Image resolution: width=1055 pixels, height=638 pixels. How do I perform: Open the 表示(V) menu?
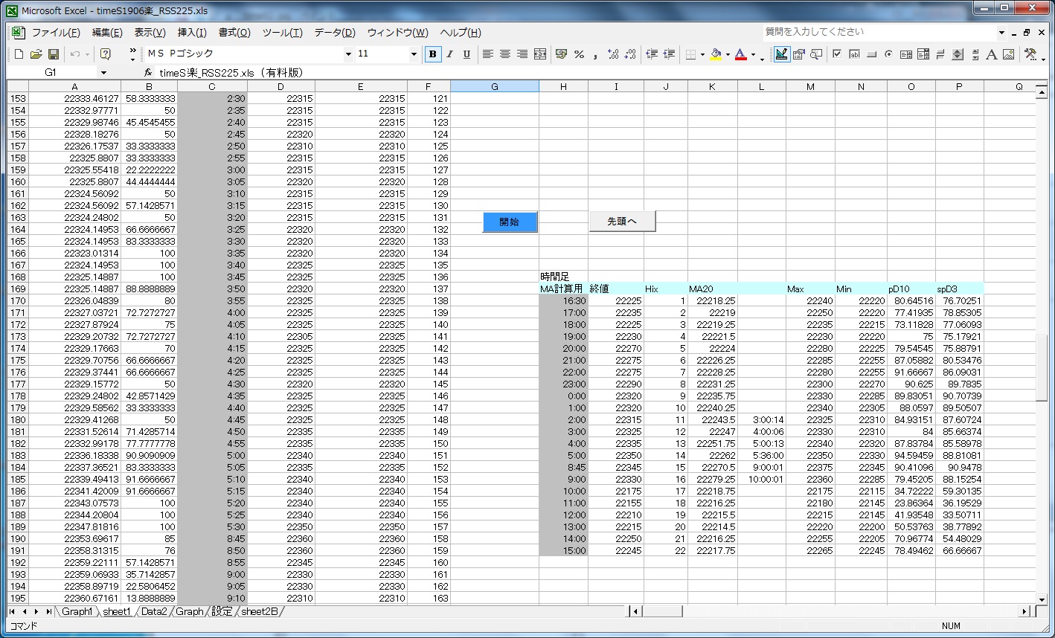point(150,33)
